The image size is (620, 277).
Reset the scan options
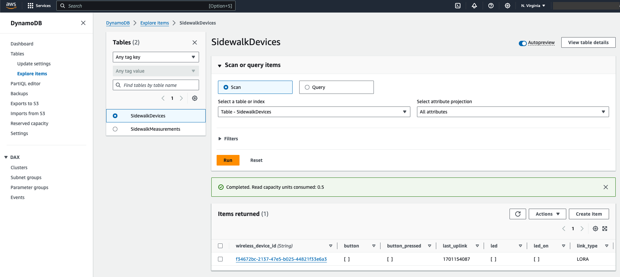256,160
